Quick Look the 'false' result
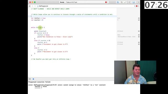This screenshot has width=168, height=94. [x=139, y=35]
